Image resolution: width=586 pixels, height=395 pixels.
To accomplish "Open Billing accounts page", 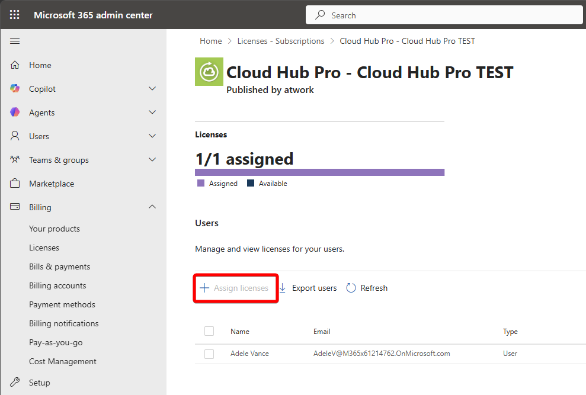I will click(57, 285).
